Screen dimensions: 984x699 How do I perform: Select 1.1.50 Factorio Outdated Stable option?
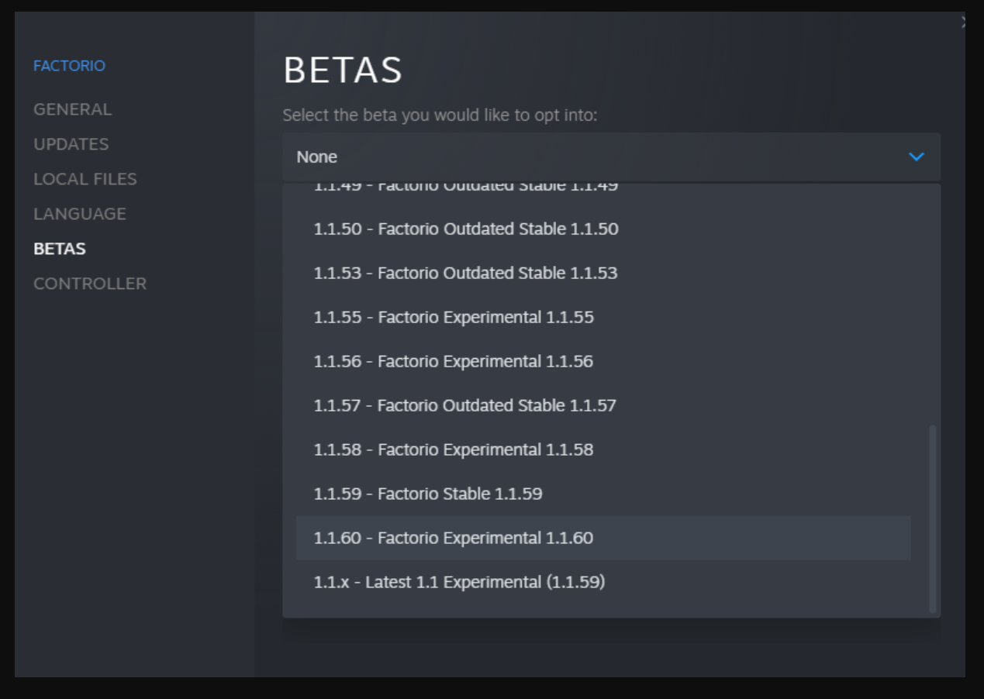(x=603, y=229)
